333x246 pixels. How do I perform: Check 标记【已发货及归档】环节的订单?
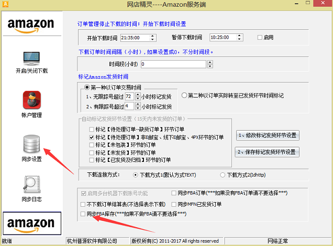(x=92, y=160)
